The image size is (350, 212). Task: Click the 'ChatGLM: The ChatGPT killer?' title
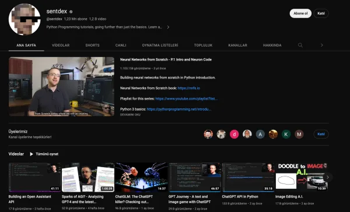[134, 199]
